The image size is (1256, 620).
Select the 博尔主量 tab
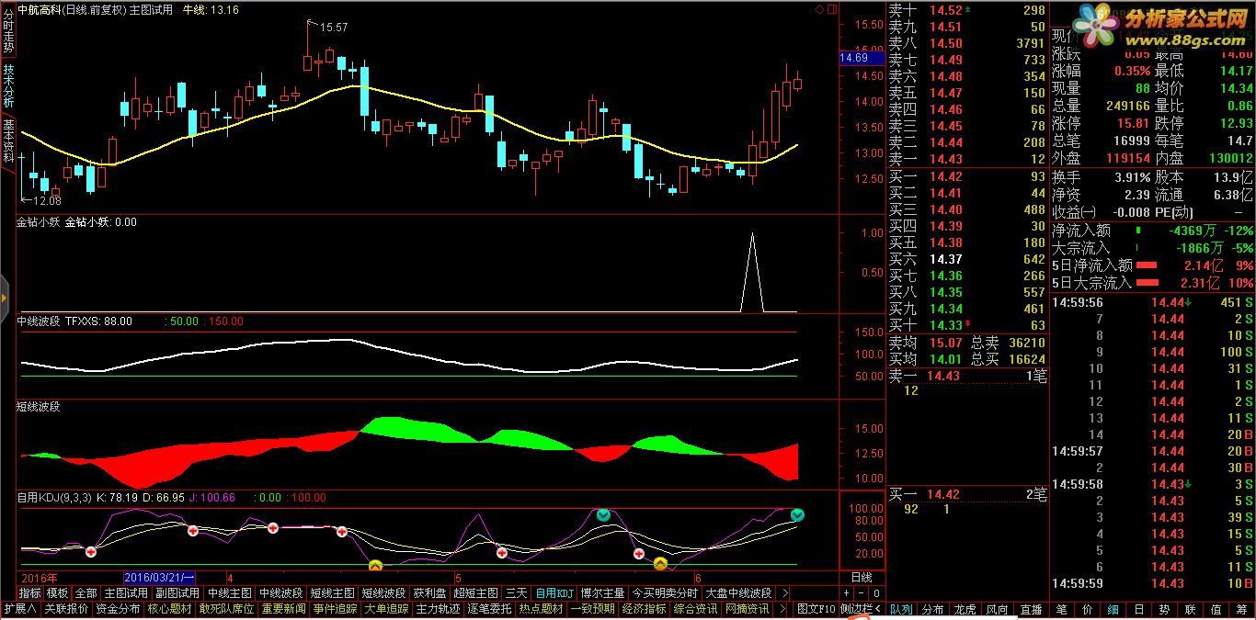click(602, 593)
